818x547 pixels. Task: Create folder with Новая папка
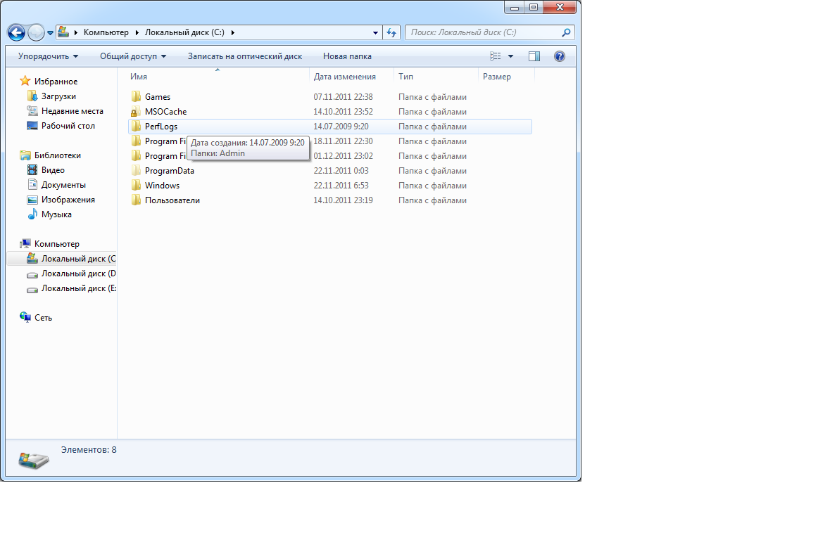pos(347,56)
